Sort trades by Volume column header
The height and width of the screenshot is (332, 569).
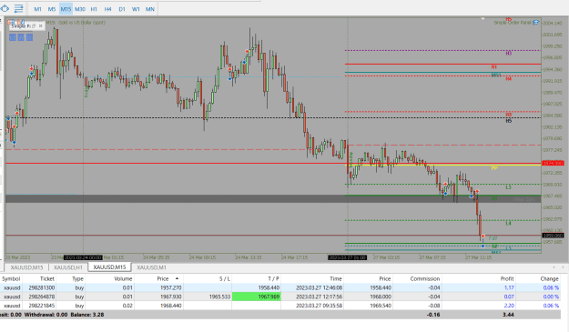pos(109,278)
